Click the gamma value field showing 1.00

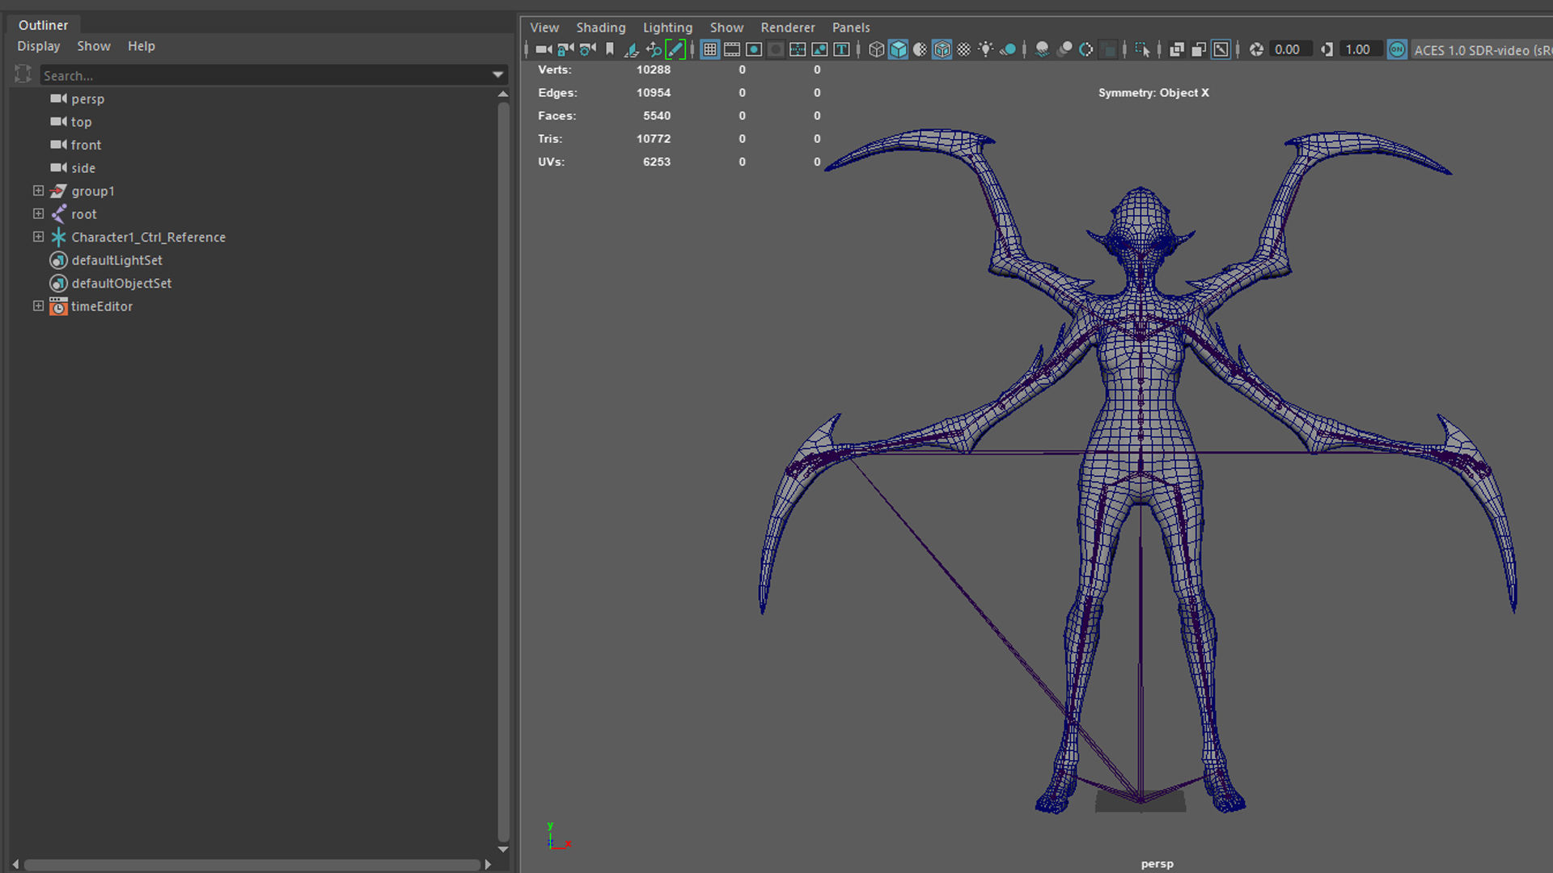point(1360,49)
